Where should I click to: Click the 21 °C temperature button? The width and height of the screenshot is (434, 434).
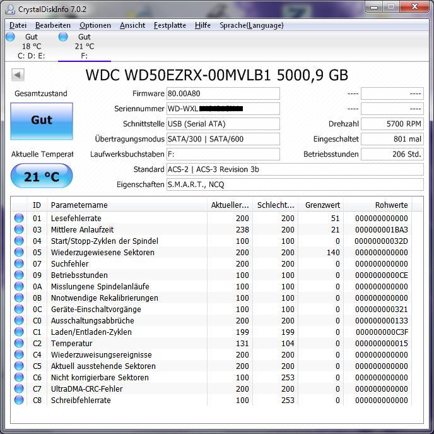coord(42,176)
